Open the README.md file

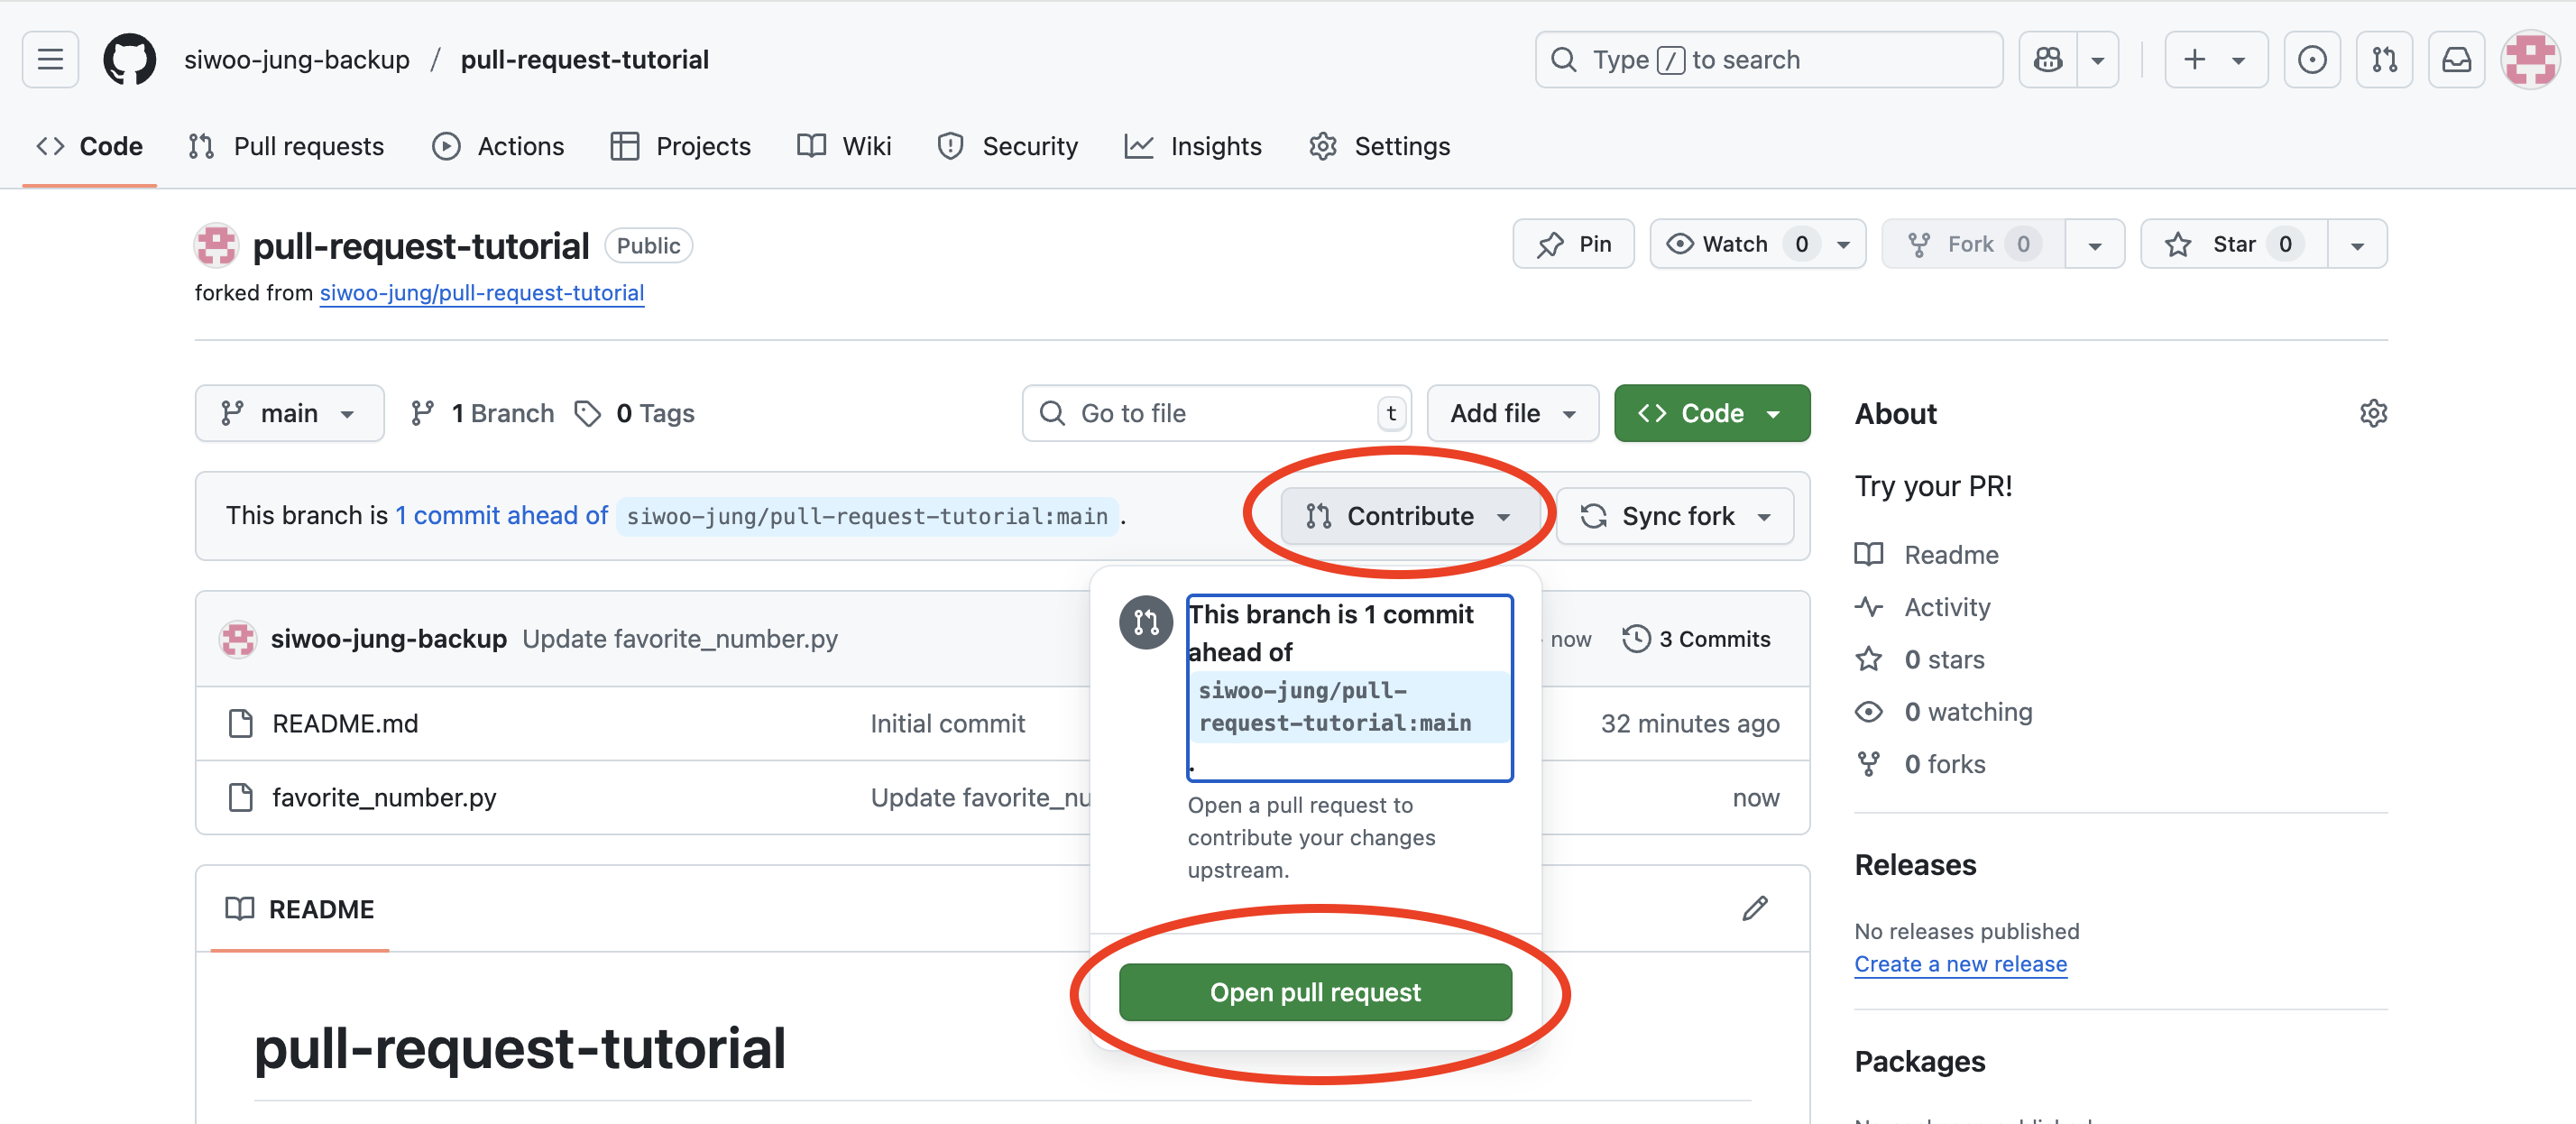pos(345,723)
